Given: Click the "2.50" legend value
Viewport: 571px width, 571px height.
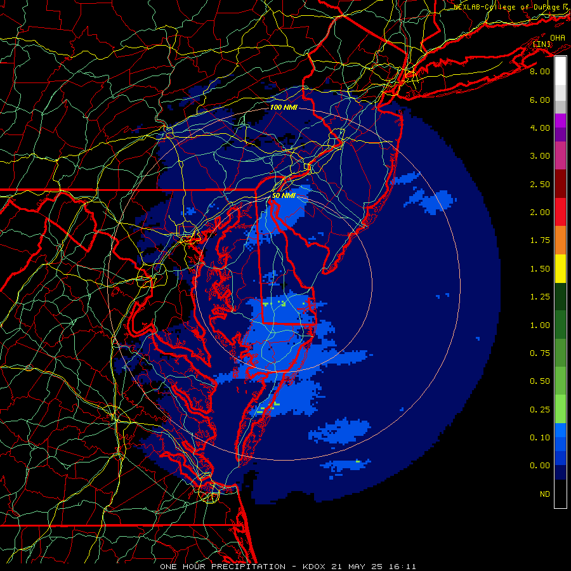Looking at the screenshot, I should [540, 184].
